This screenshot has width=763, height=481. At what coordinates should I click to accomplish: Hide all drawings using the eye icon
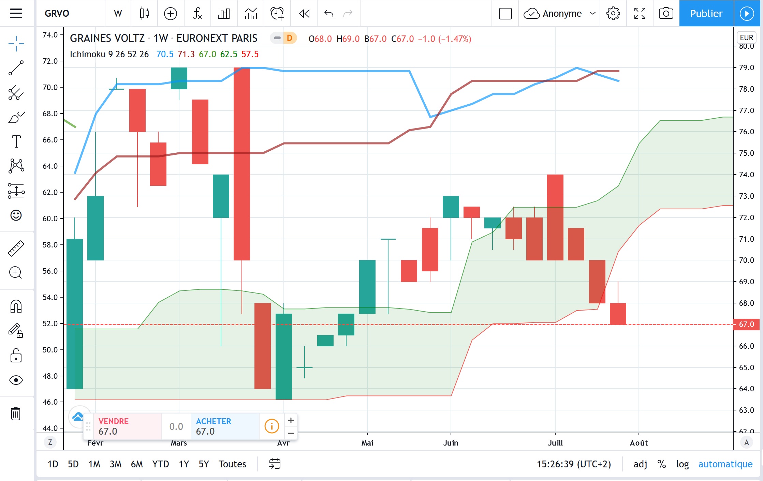click(16, 380)
